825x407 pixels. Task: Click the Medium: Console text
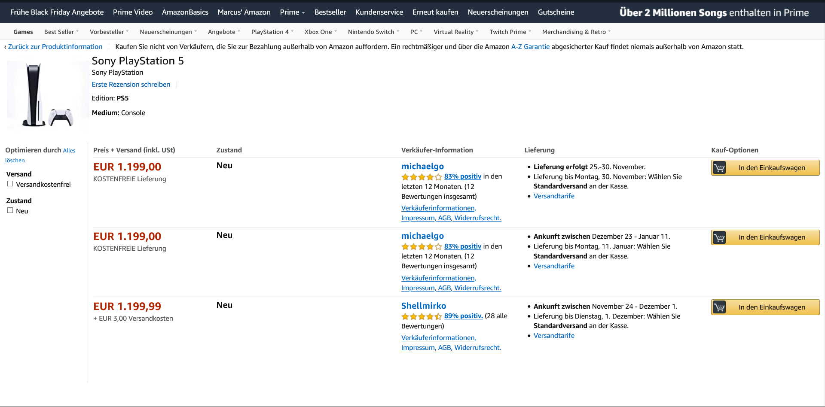(x=119, y=112)
